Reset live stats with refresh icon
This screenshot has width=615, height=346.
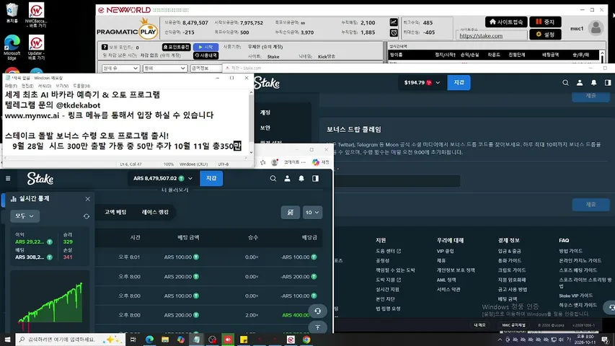(x=87, y=216)
